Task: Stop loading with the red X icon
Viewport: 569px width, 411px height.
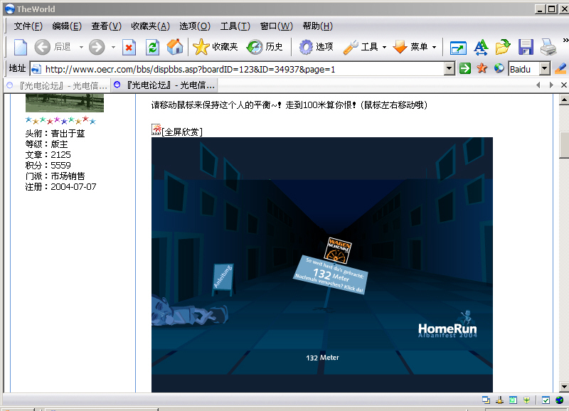Action: coord(129,47)
